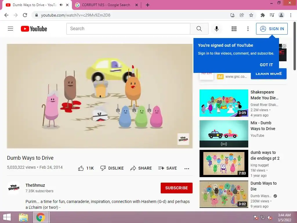Dislike the Dumb Ways to Drive video
Screen dimensions: 297x223
click(x=112, y=168)
